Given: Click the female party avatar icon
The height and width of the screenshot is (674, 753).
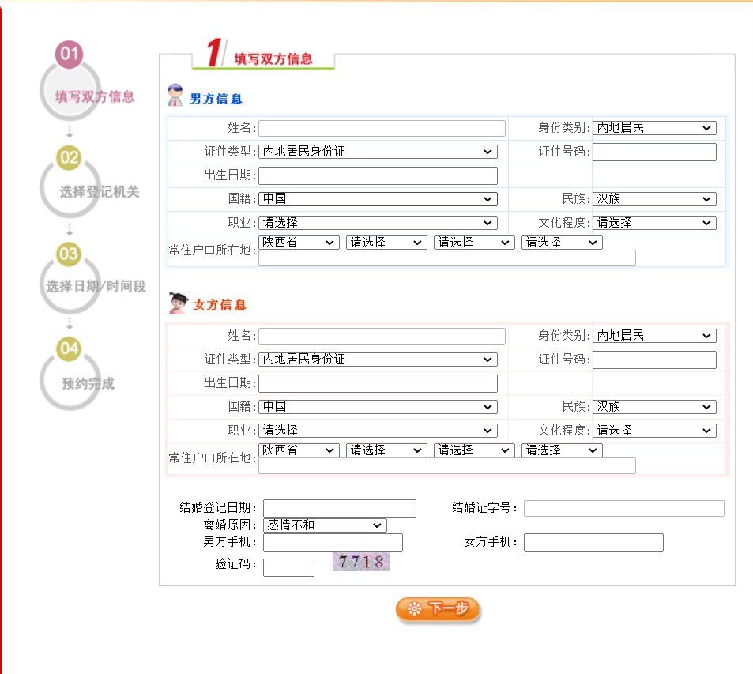Looking at the screenshot, I should (x=177, y=303).
